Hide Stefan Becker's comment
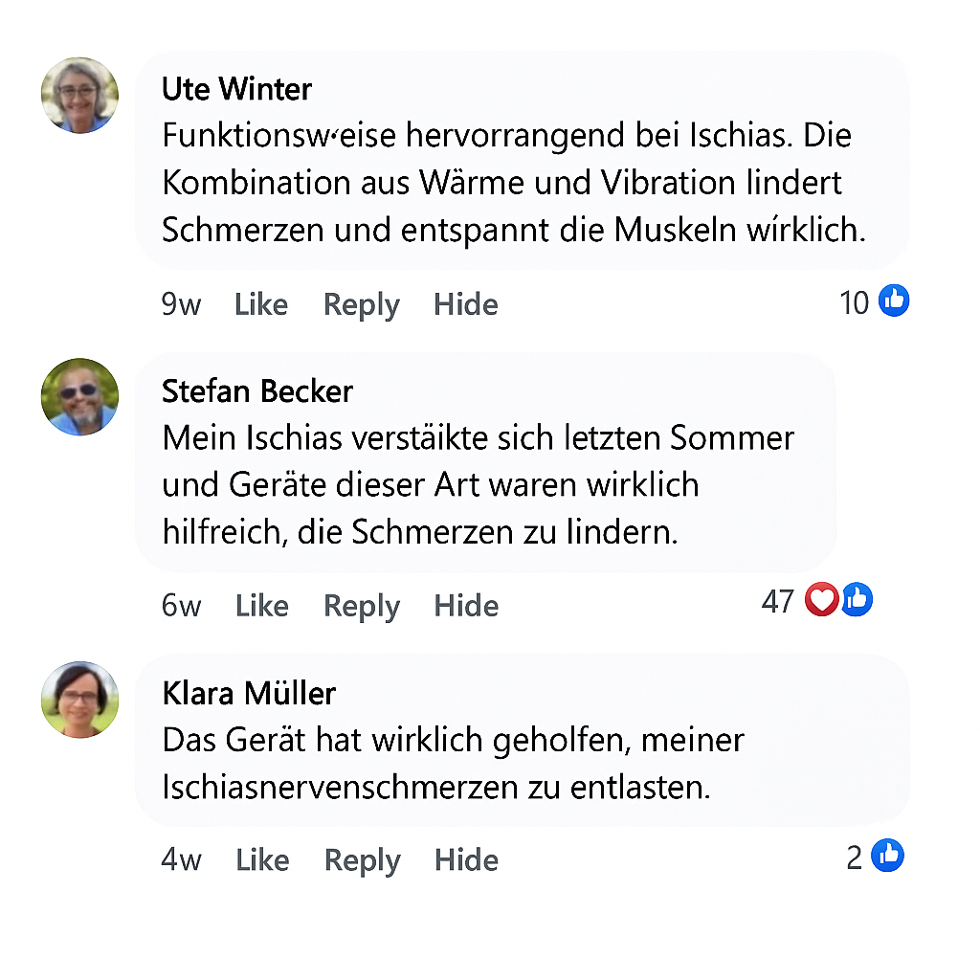The width and height of the screenshot is (980, 980). (x=467, y=606)
